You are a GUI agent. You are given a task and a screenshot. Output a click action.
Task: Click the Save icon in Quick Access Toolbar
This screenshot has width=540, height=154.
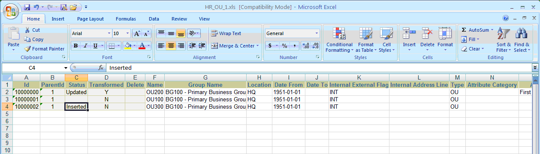pyautogui.click(x=27, y=7)
